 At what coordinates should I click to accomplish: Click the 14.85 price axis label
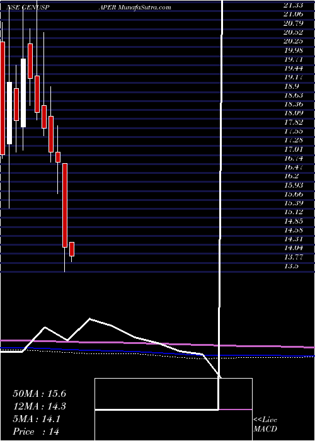tap(293, 220)
